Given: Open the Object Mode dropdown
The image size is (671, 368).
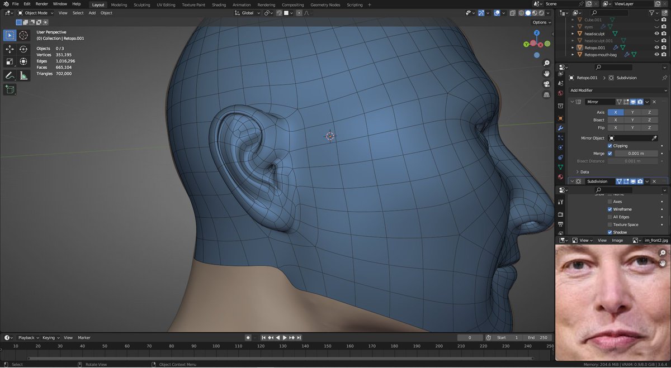Looking at the screenshot, I should click(x=36, y=13).
